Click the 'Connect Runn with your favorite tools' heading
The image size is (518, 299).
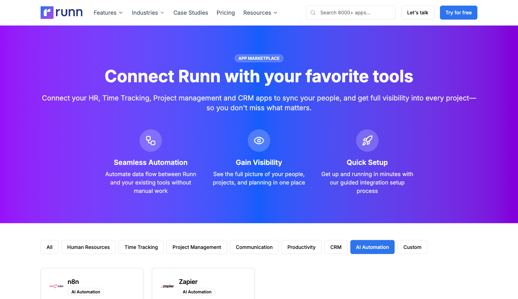point(259,76)
